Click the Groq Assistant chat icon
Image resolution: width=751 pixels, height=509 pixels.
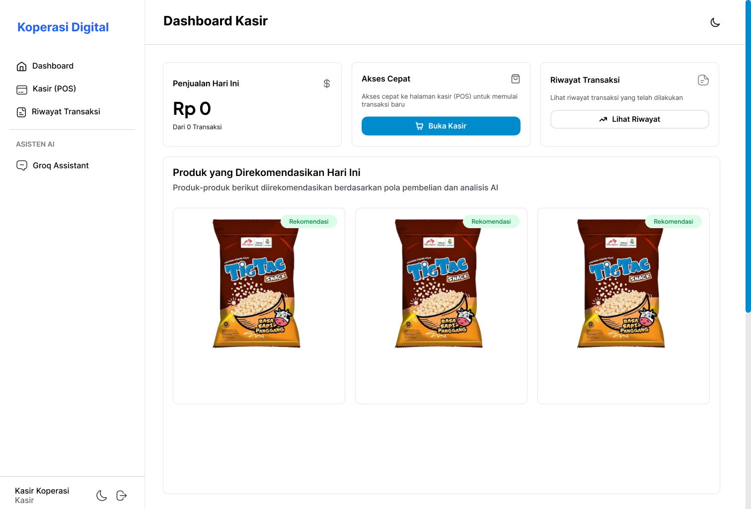tap(22, 166)
